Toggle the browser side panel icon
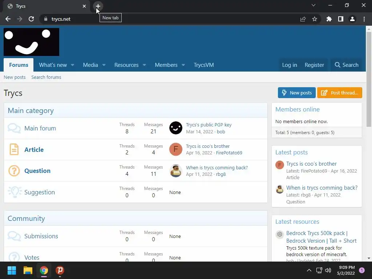Viewport: 372px width, 279px height. pos(341,19)
